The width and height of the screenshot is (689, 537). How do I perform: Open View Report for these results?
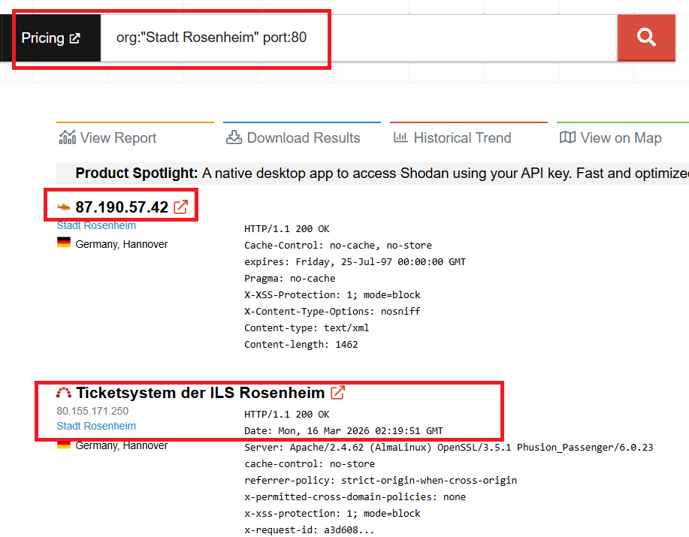[107, 137]
